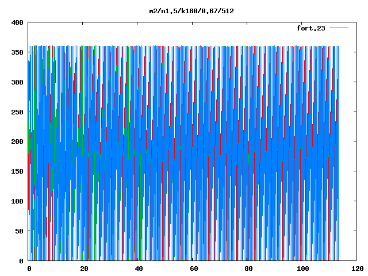Click the fort.23 legend label
Image resolution: width=368 pixels, height=276 pixels.
point(311,28)
